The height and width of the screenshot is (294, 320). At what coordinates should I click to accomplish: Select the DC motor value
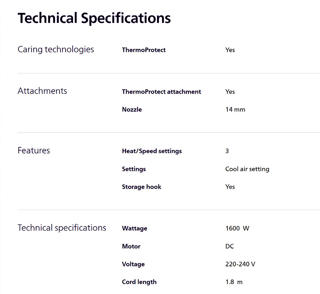pyautogui.click(x=229, y=246)
